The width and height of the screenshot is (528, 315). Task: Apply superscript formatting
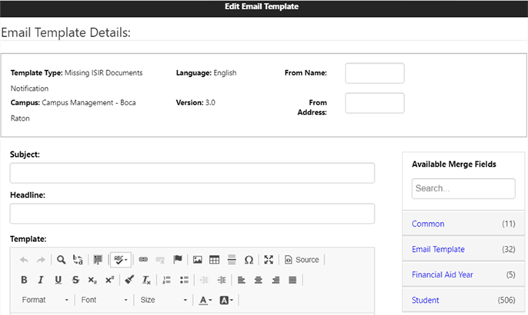point(109,280)
